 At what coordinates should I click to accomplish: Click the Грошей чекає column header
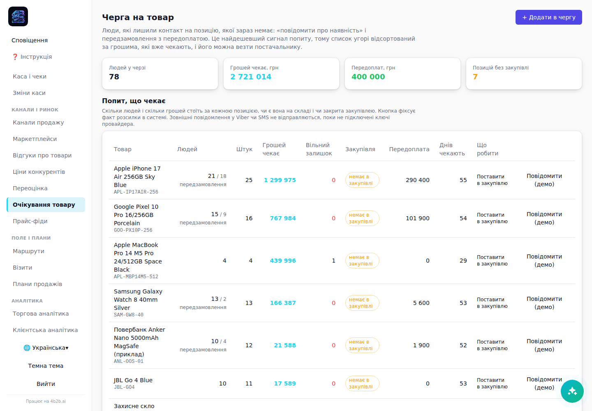coord(274,149)
